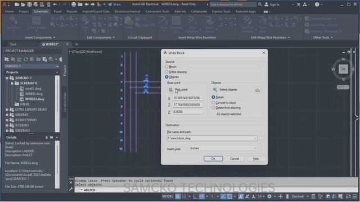Click the Open Project icon in Project Manager

7,59
